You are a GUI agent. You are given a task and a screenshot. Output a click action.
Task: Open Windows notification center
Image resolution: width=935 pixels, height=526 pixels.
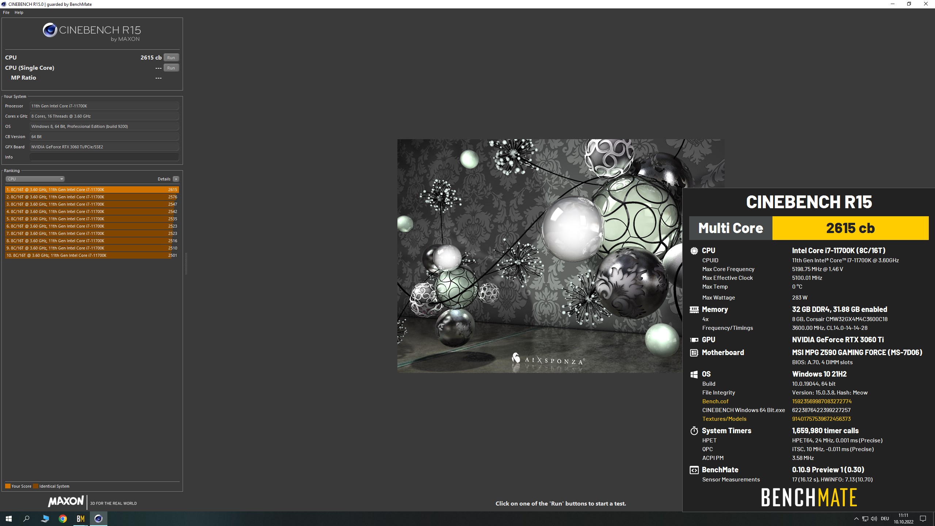pyautogui.click(x=923, y=519)
